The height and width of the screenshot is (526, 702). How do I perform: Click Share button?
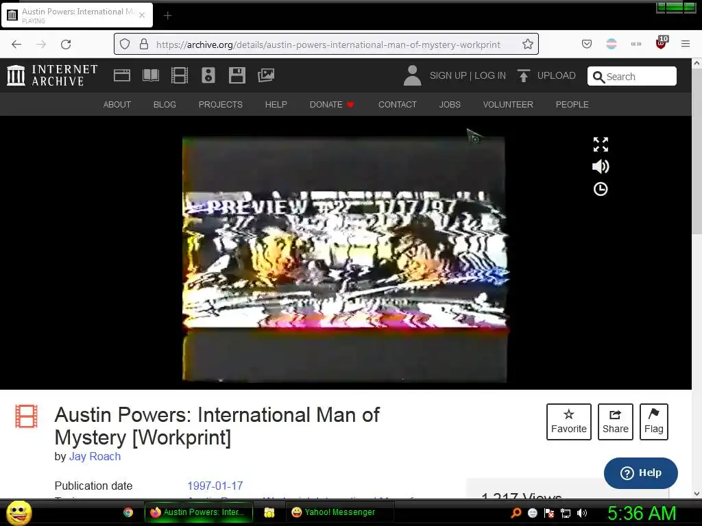tap(616, 422)
